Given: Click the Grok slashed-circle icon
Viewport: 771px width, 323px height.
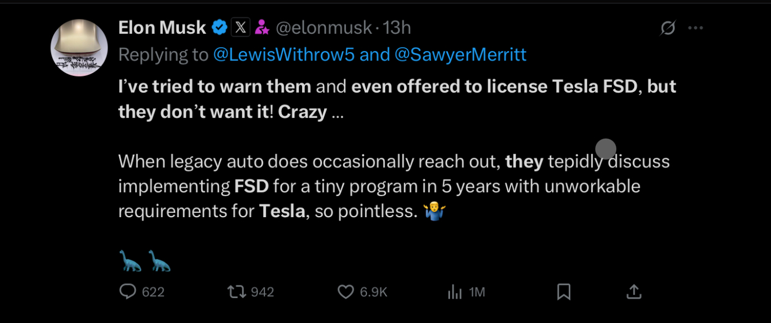Looking at the screenshot, I should click(668, 28).
